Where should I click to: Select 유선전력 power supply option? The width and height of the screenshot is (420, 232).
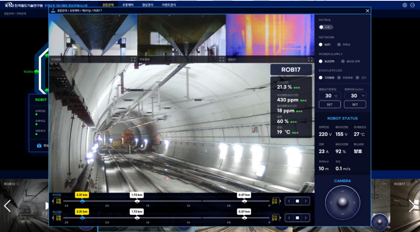[321, 61]
